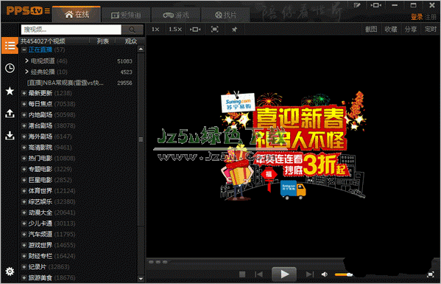Screen dimensions: 441x284
Task: Mute the volume speaker icon
Action: pyautogui.click(x=324, y=274)
